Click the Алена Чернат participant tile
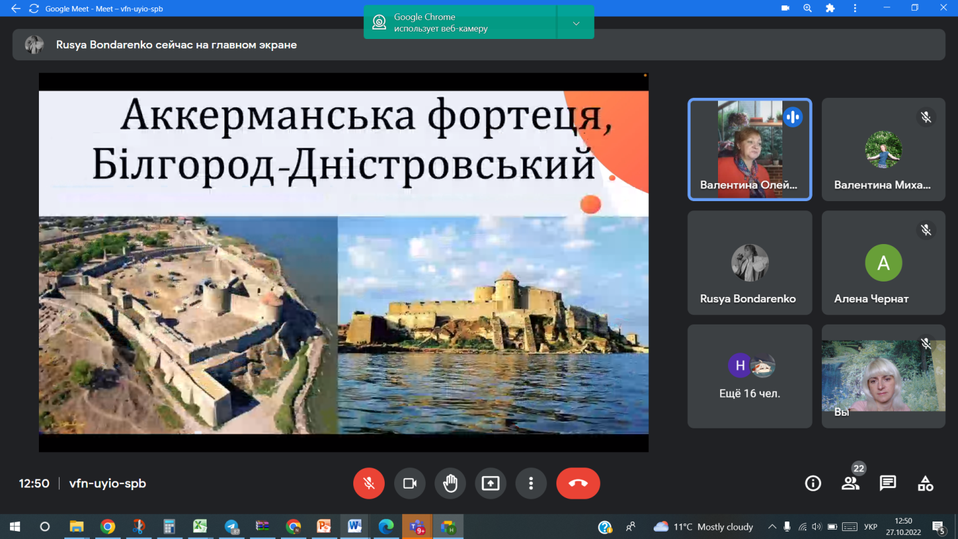 pyautogui.click(x=883, y=263)
